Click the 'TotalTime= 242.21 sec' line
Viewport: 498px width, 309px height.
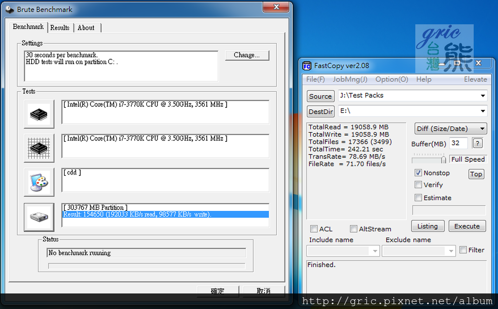(x=346, y=149)
